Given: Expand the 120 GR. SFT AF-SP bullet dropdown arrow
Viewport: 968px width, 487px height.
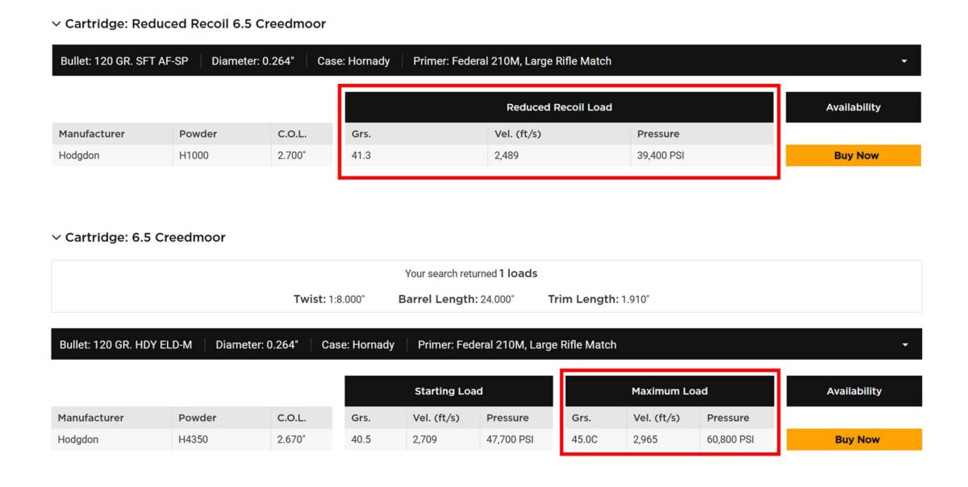Looking at the screenshot, I should pyautogui.click(x=903, y=61).
